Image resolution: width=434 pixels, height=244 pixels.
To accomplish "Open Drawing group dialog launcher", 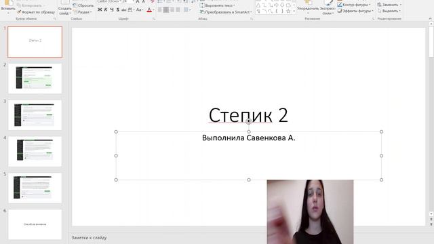I will tap(373, 19).
